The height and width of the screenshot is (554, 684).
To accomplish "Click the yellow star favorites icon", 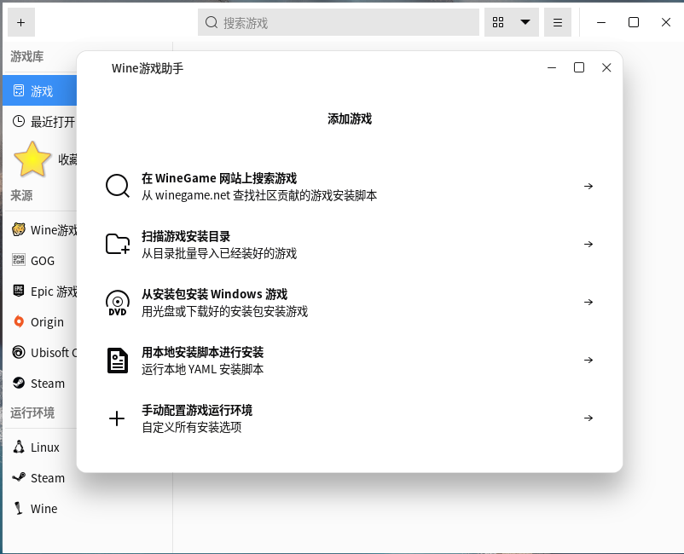I will [32, 159].
